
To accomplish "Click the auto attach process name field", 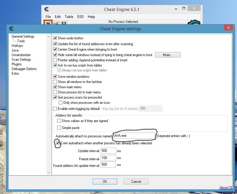I will (x=134, y=136).
